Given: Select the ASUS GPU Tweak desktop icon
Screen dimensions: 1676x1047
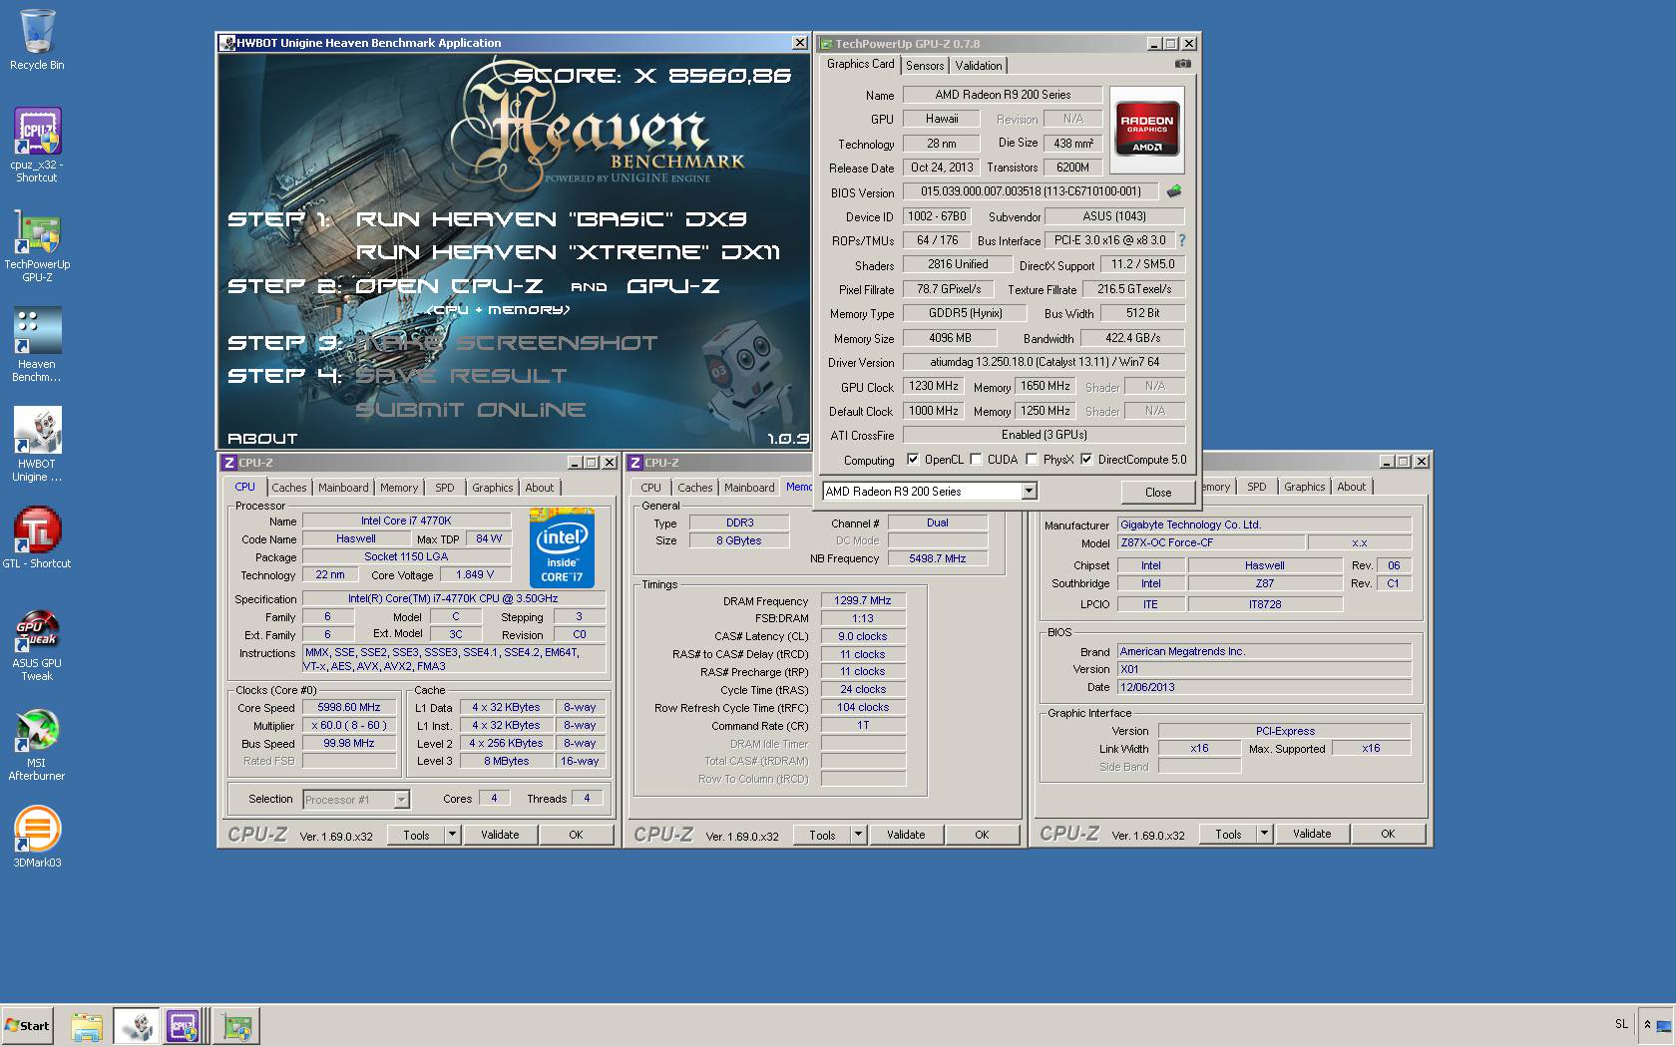Looking at the screenshot, I should (x=37, y=645).
